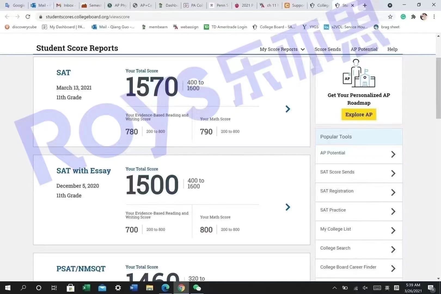This screenshot has width=441, height=294.
Task: Open WeChat from the taskbar
Action: pyautogui.click(x=197, y=288)
